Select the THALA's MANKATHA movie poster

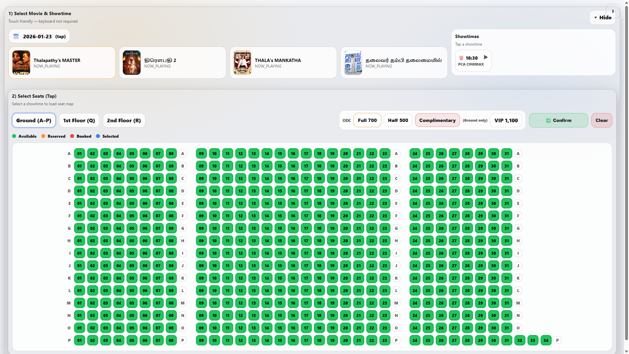click(x=242, y=63)
